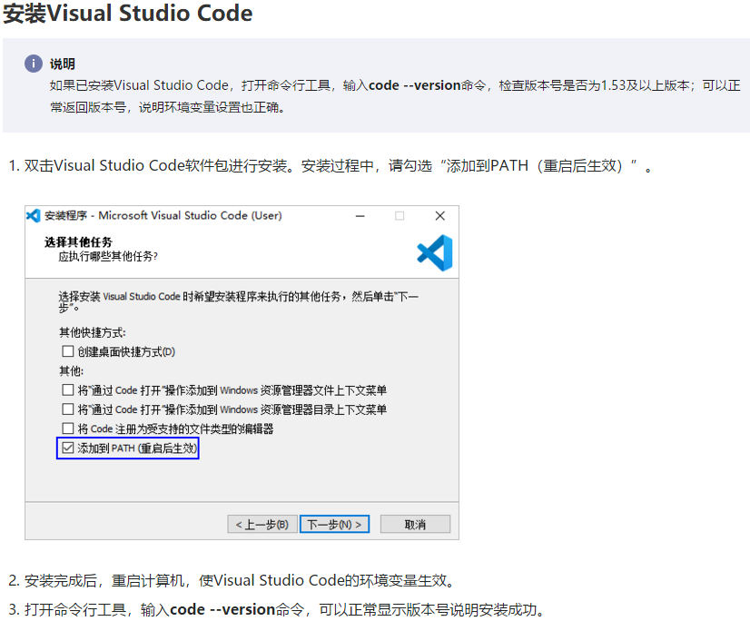
Task: Uncheck the 添加到 PATH (重启后生效) option
Action: coord(67,448)
